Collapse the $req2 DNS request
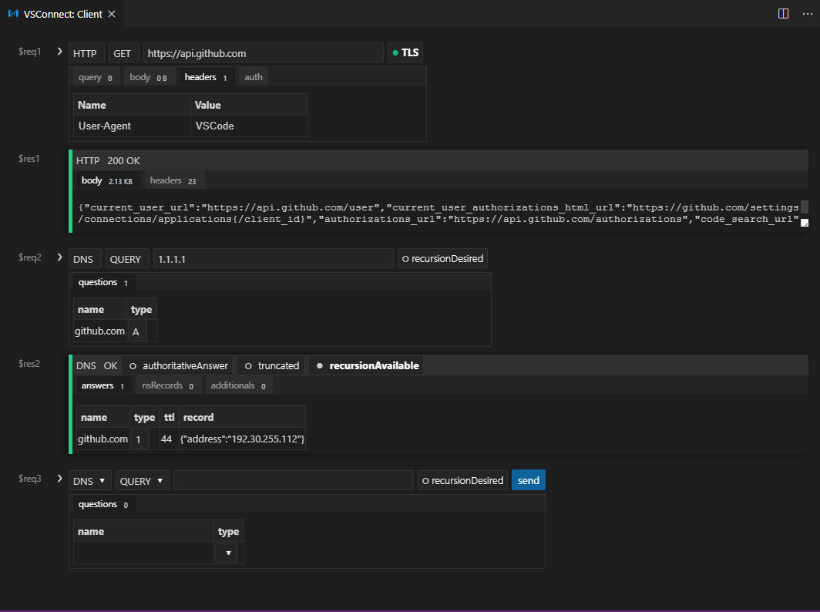The width and height of the screenshot is (820, 612). click(59, 257)
